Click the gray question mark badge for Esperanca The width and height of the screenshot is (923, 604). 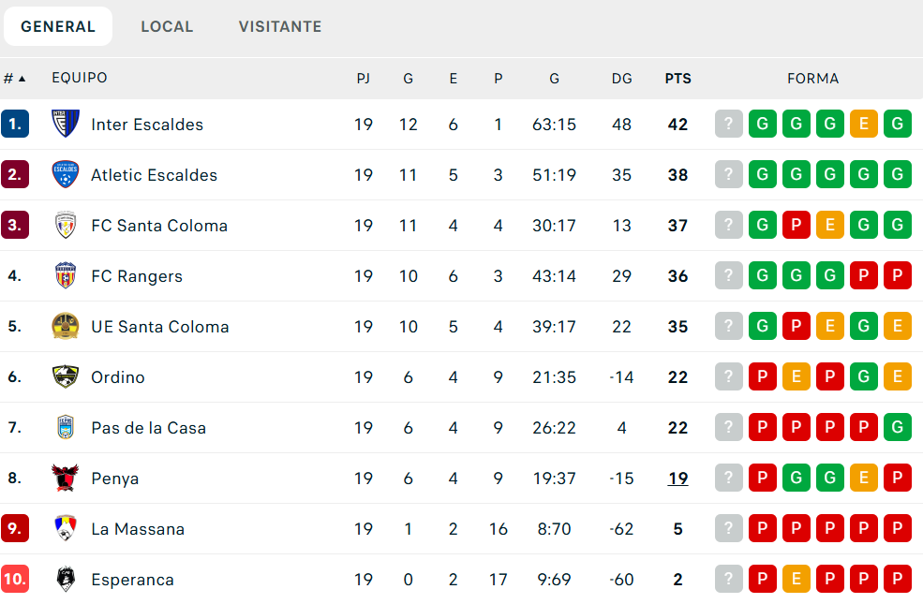(728, 579)
